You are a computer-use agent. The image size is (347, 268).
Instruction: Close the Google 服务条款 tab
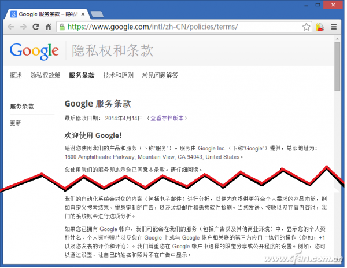click(x=83, y=14)
